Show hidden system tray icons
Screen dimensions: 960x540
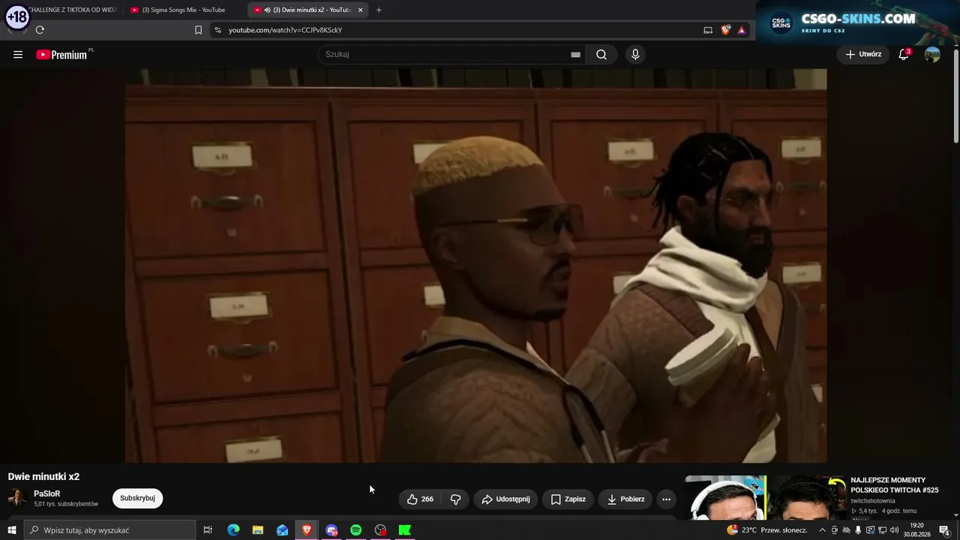coord(822,530)
